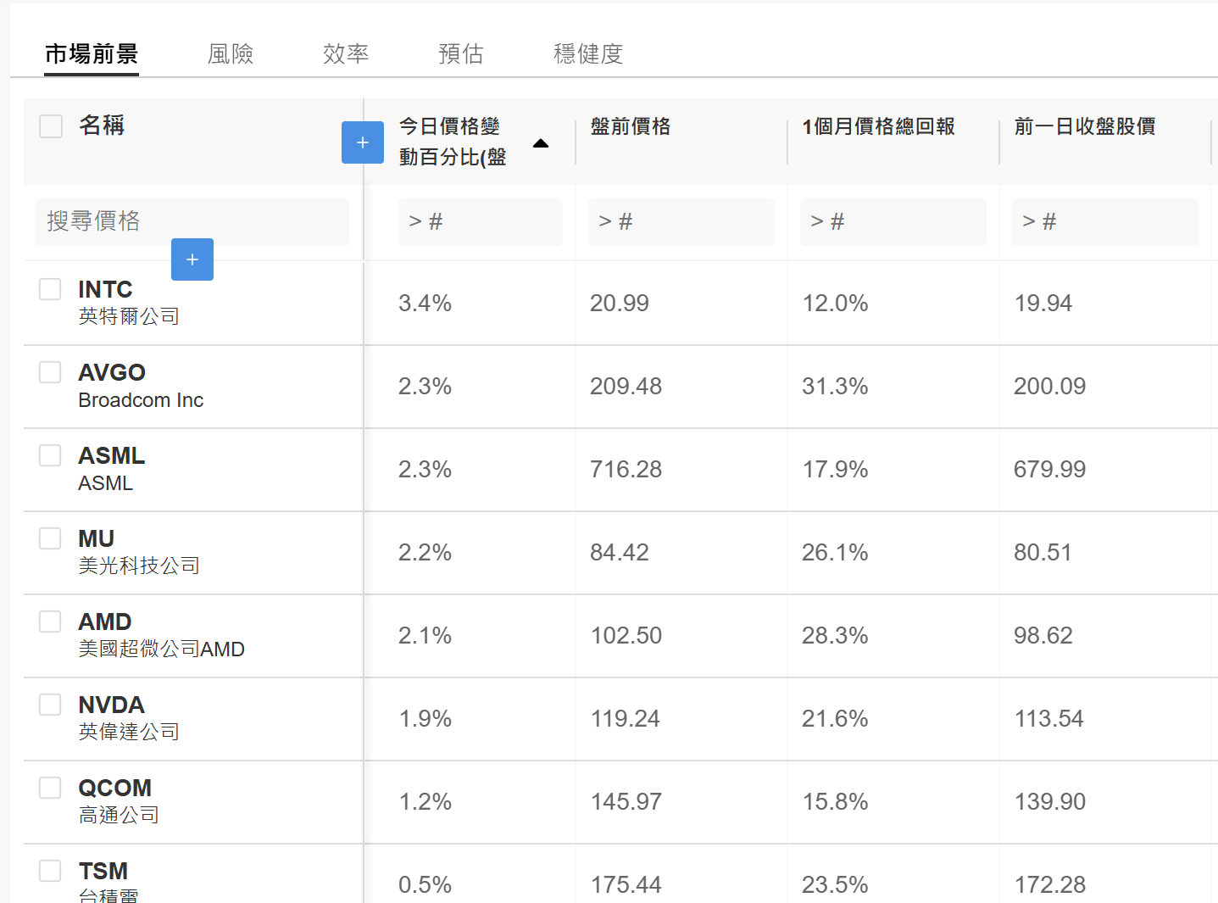Open the 風險 tab

231,54
